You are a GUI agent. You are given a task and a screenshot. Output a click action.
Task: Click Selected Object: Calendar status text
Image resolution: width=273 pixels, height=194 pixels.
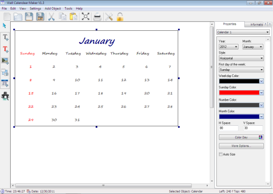(186, 191)
